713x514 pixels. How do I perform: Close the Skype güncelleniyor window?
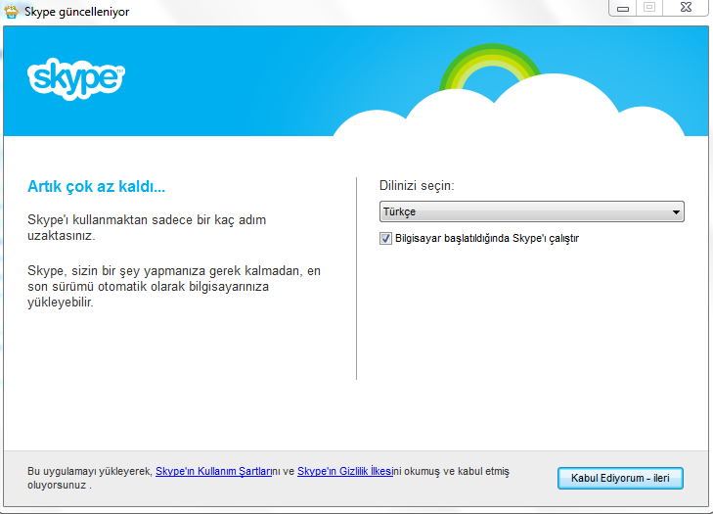[x=686, y=8]
